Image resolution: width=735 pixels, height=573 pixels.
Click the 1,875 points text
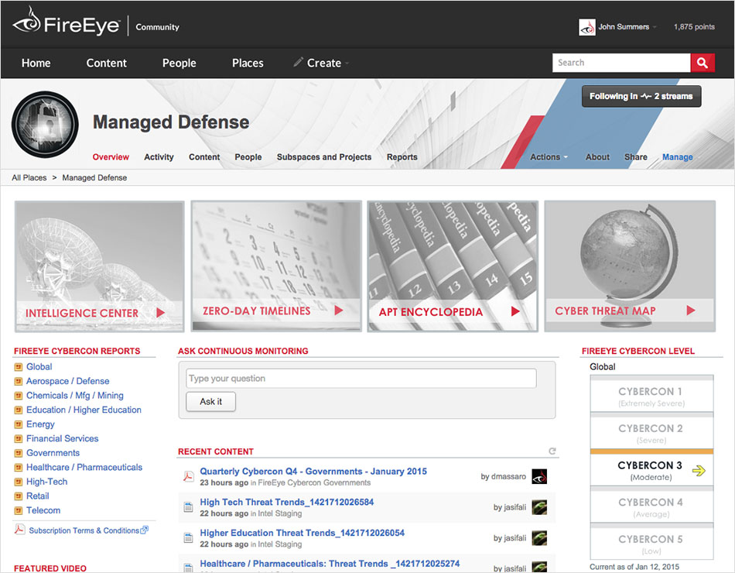[x=694, y=27]
